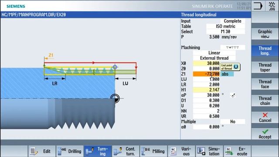This screenshot has width=279, height=157.
Task: Click the LW field 1.000
Action: coord(206,79)
